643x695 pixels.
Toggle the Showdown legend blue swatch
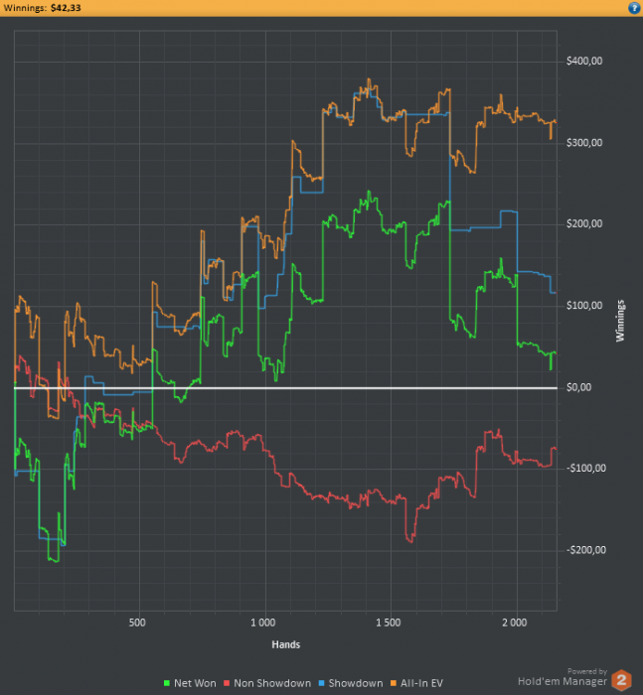(321, 683)
